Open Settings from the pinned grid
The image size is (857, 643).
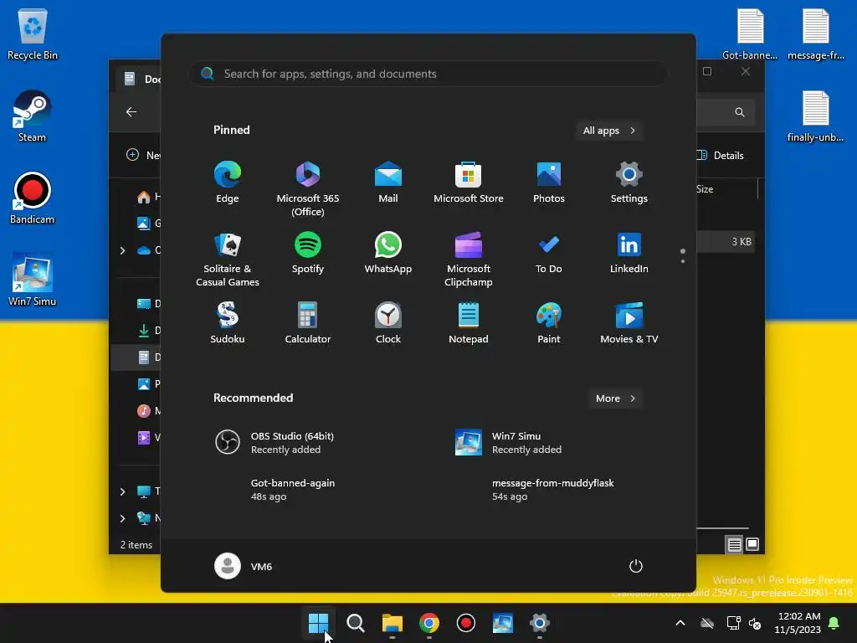click(629, 183)
